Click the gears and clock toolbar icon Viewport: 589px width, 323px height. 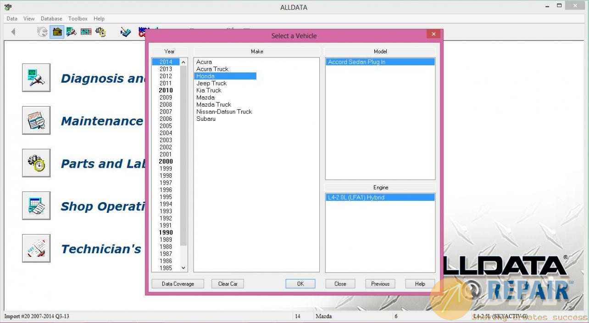tap(100, 32)
